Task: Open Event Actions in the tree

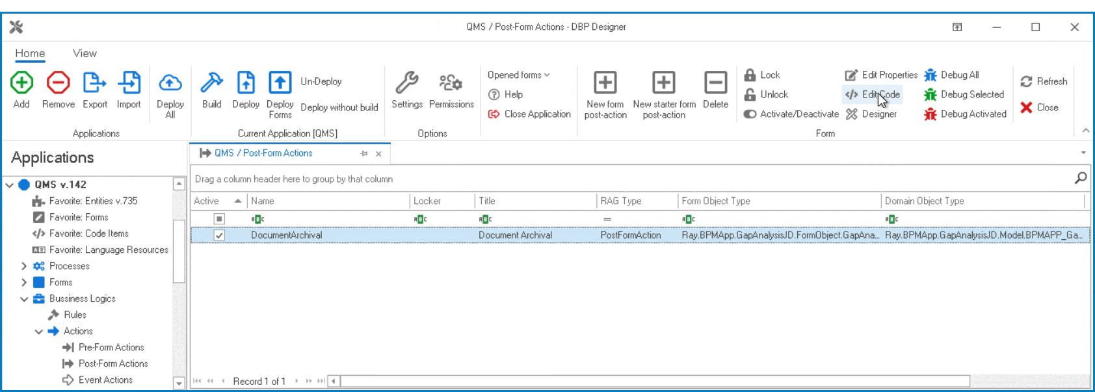Action: coord(98,380)
